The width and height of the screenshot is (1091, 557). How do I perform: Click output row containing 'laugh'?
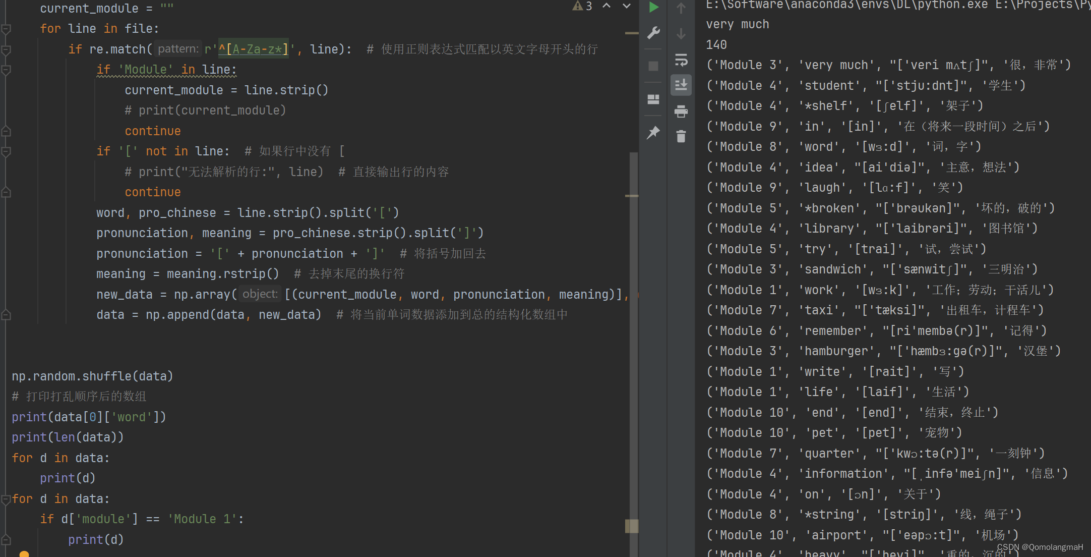834,188
